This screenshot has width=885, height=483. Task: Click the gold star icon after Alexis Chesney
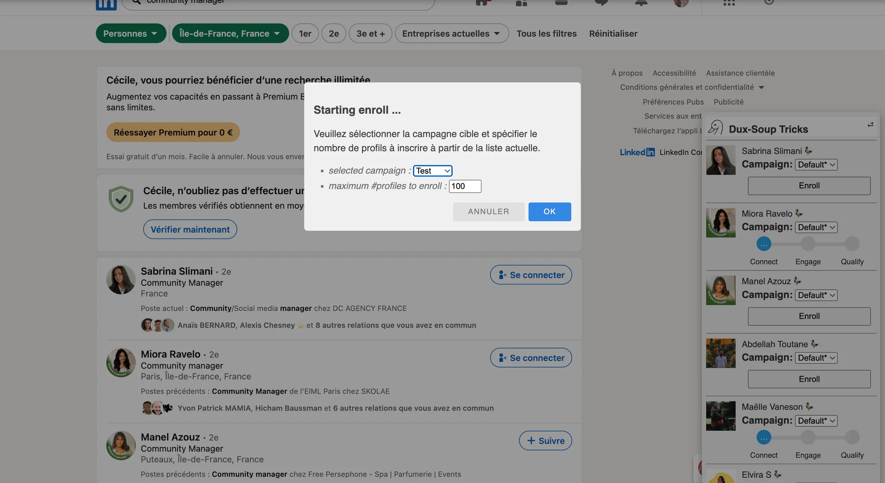pos(301,326)
